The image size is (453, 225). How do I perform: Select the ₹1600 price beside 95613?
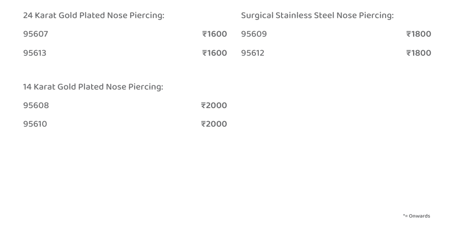point(215,53)
